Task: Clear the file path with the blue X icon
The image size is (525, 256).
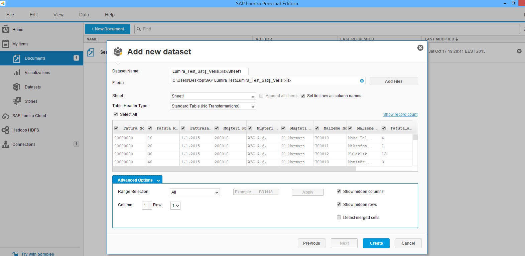Action: (x=362, y=80)
